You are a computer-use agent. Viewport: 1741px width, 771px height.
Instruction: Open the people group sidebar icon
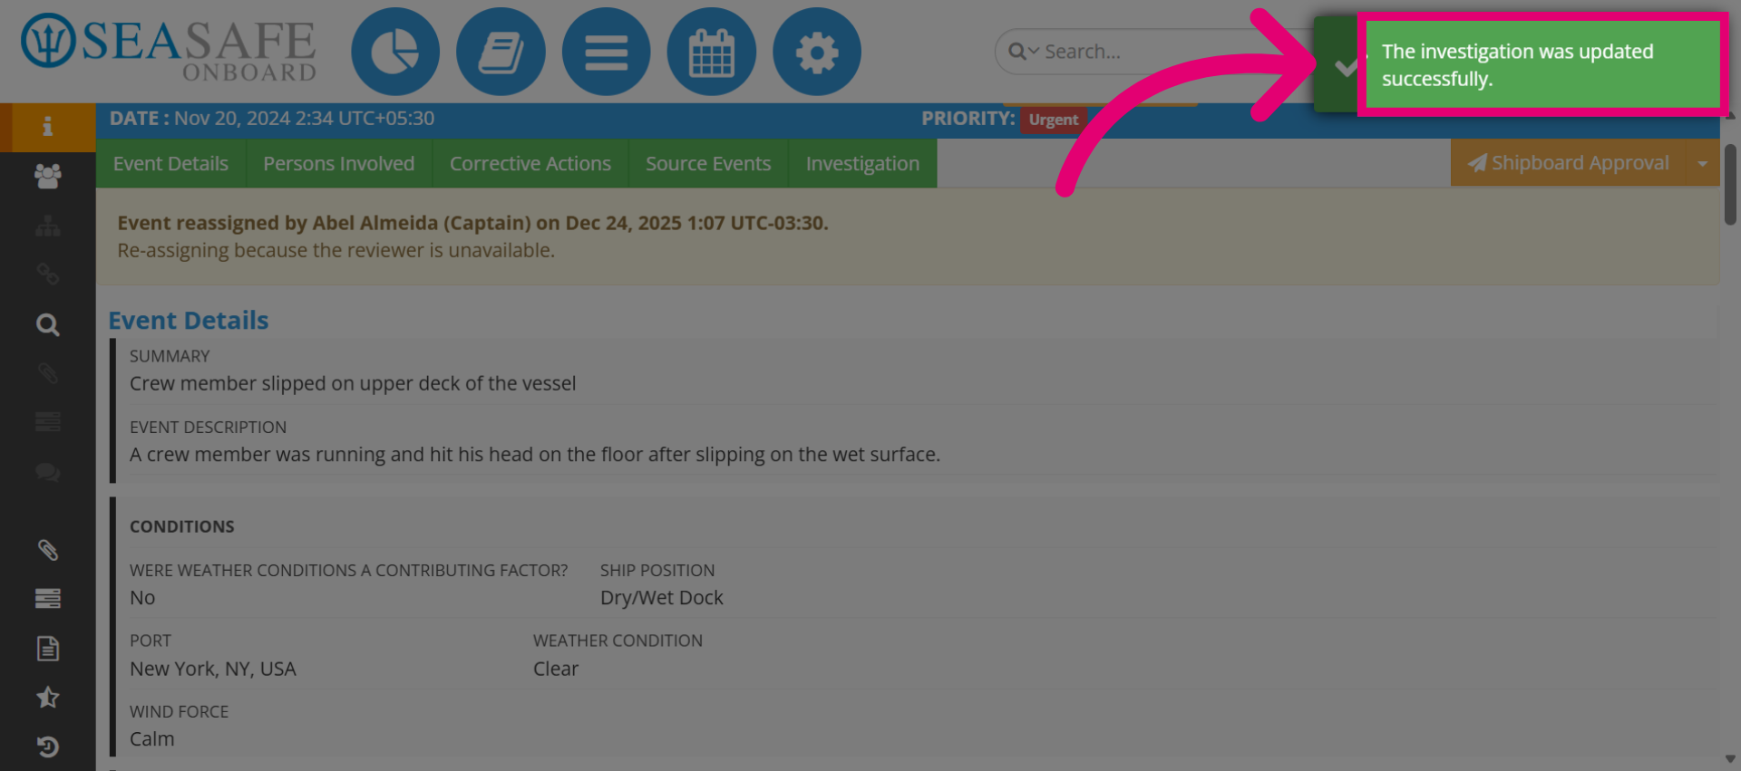(47, 176)
